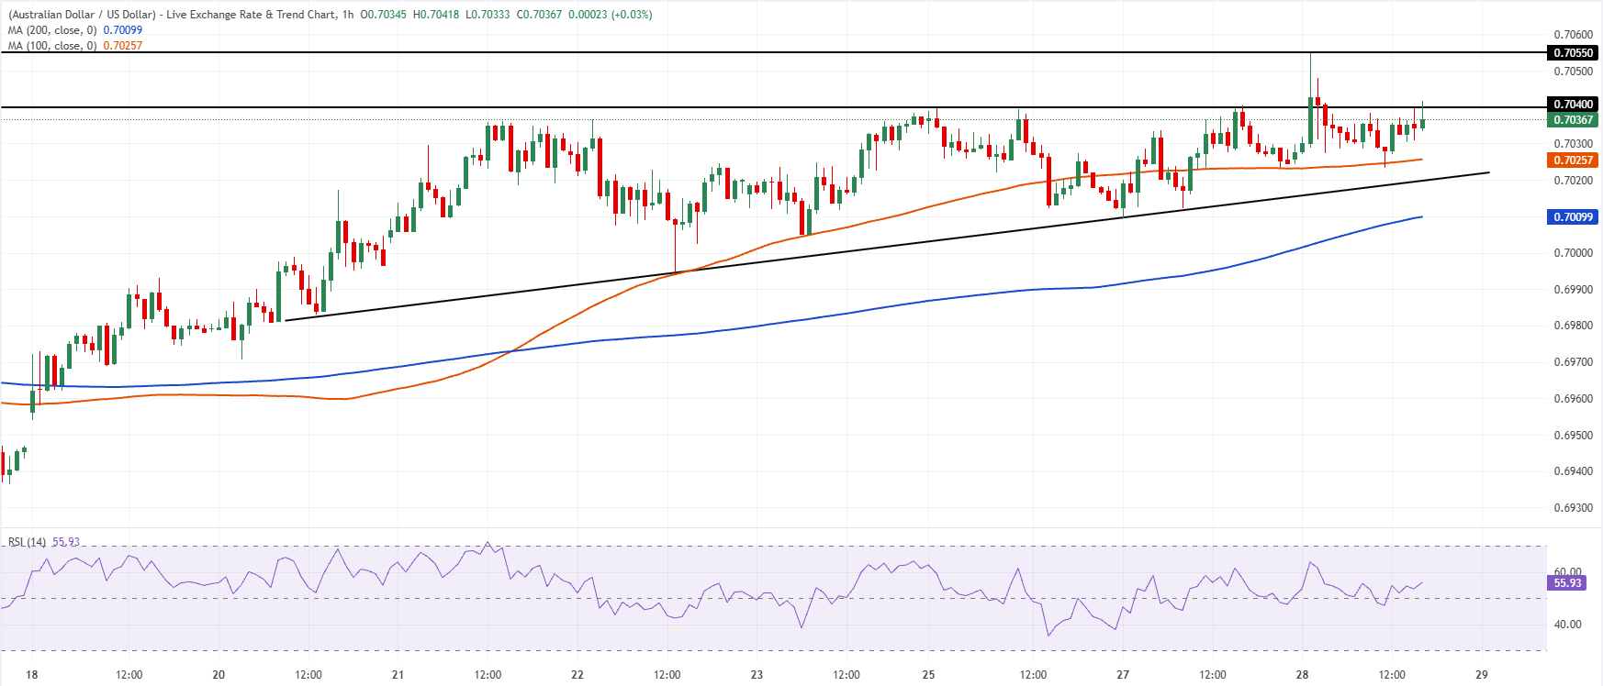Click the purple RSI value label 55.93
This screenshot has width=1603, height=686.
click(1567, 583)
